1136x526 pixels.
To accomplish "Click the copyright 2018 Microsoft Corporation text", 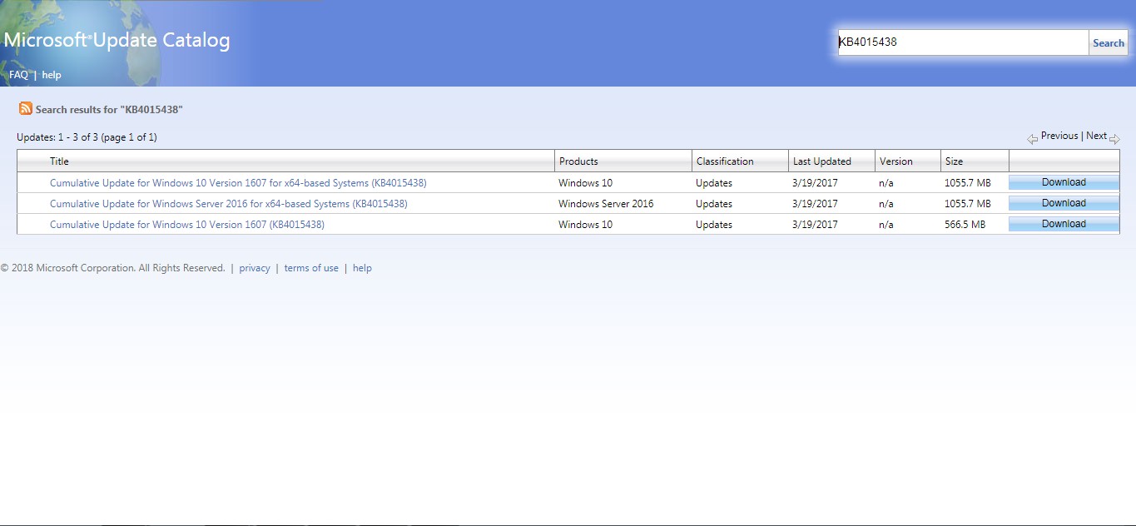I will tap(113, 268).
